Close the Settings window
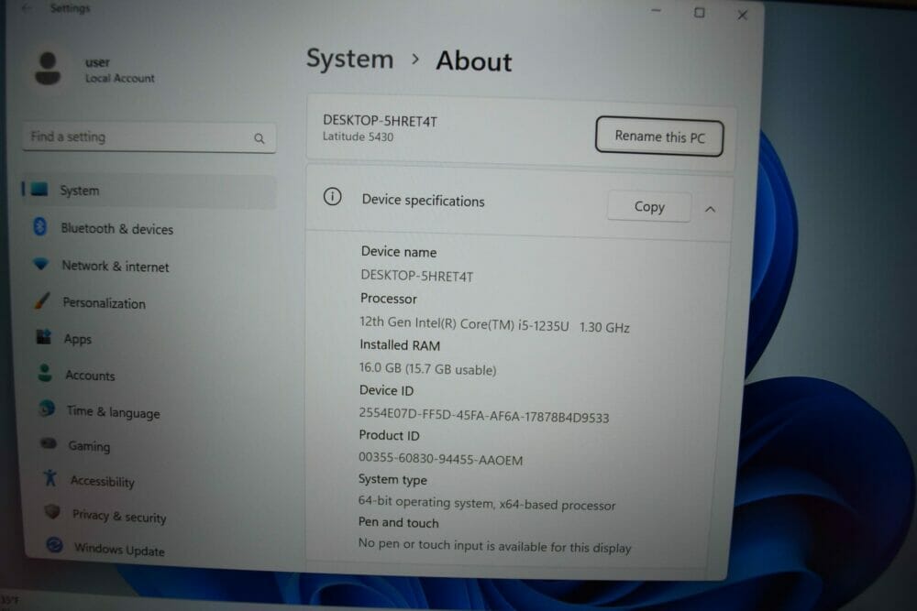The width and height of the screenshot is (917, 611). [x=742, y=15]
